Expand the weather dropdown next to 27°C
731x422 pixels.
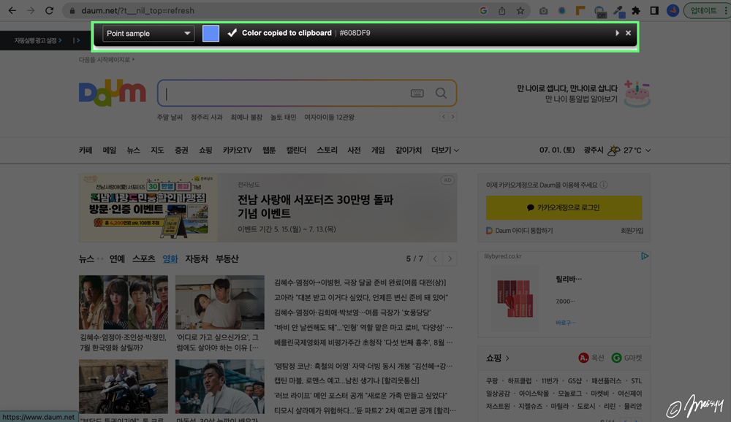[x=648, y=150]
